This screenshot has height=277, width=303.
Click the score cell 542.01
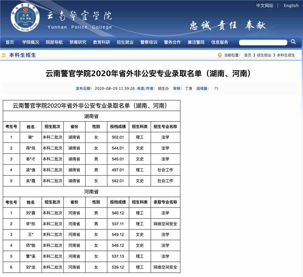click(x=118, y=181)
